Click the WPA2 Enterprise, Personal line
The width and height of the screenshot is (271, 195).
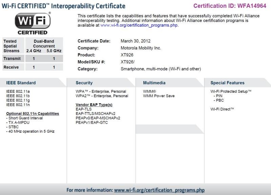point(102,96)
